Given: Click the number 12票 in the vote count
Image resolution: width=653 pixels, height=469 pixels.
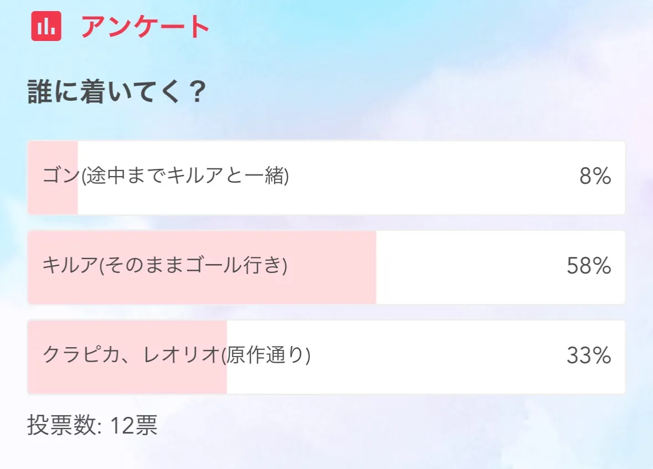Looking at the screenshot, I should click(x=133, y=426).
